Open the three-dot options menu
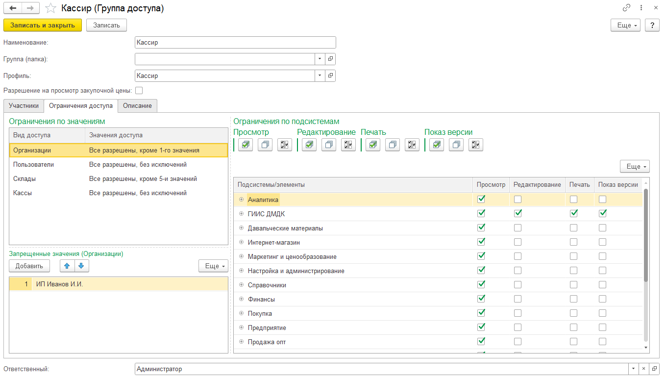The width and height of the screenshot is (666, 379). [x=641, y=8]
